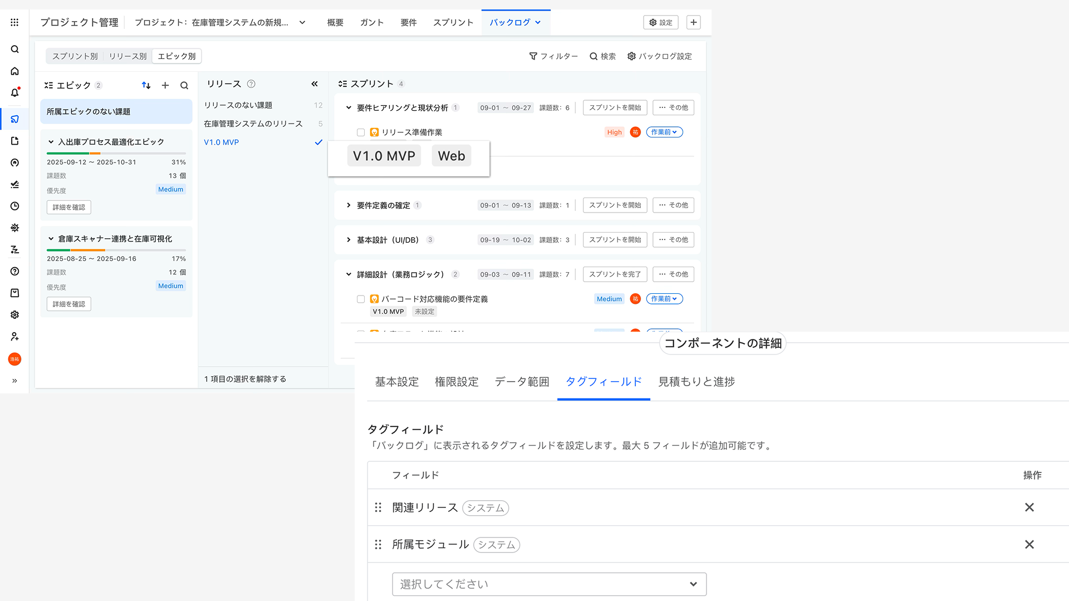The height and width of the screenshot is (601, 1069).
Task: Open the 作業前 status dropdown for リリース準備作業
Action: (x=664, y=132)
